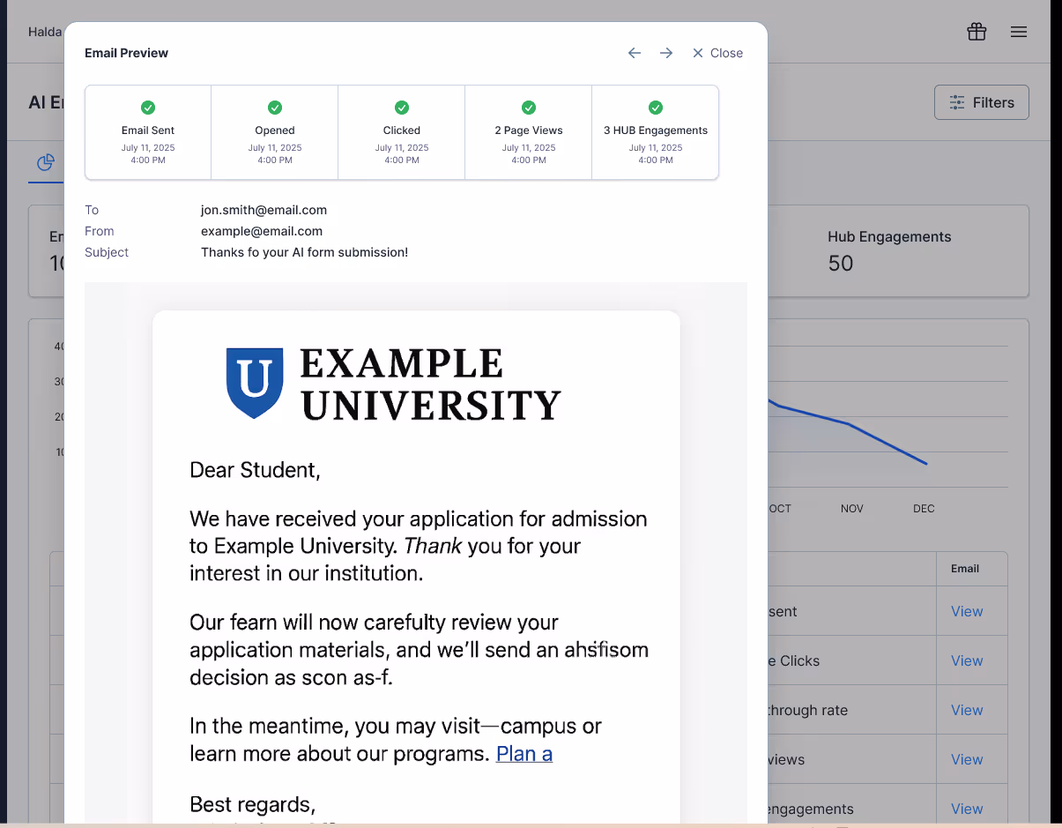
Task: Select the pie chart tab icon
Action: 46,162
